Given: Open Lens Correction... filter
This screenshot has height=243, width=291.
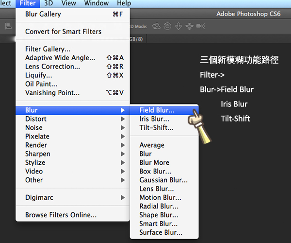Looking at the screenshot, I should tap(73, 67).
